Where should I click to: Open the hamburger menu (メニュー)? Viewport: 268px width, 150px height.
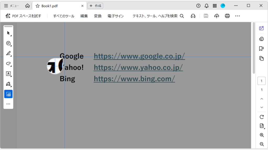[12, 6]
